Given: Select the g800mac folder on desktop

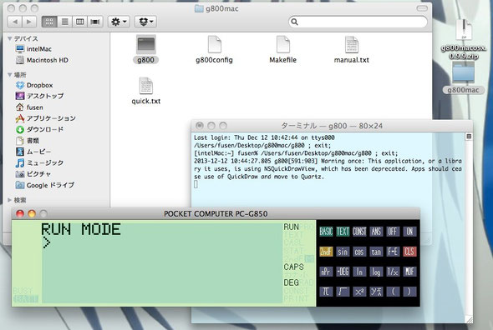Looking at the screenshot, I should coord(463,77).
